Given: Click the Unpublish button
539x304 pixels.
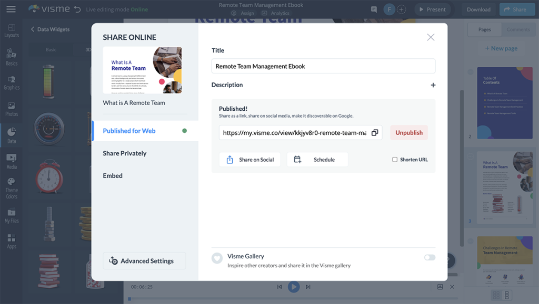Looking at the screenshot, I should click(x=409, y=132).
